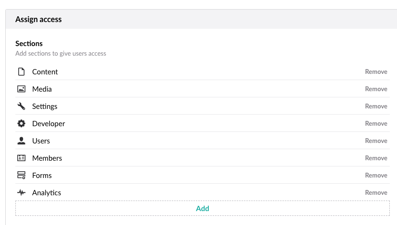Click the Content section document icon
Viewport: 397px width, 225px height.
tap(21, 71)
